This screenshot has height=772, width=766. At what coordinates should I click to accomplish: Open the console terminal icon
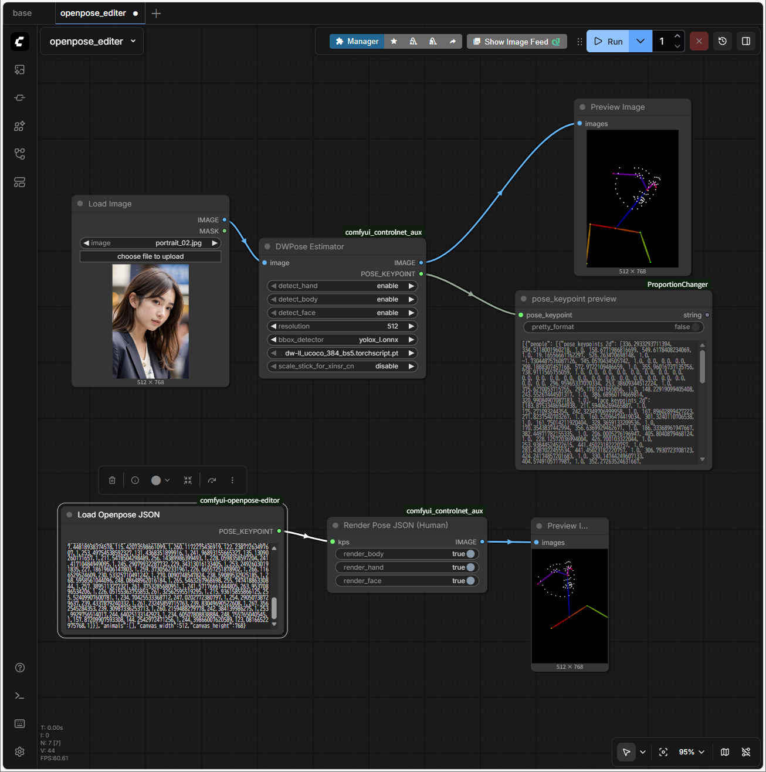coord(19,696)
